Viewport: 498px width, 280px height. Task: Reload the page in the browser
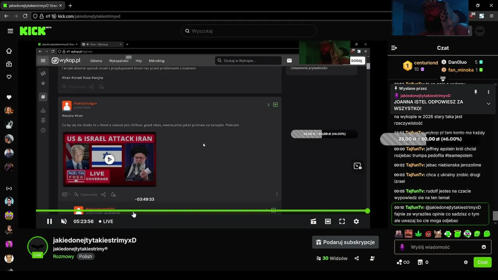(x=25, y=16)
